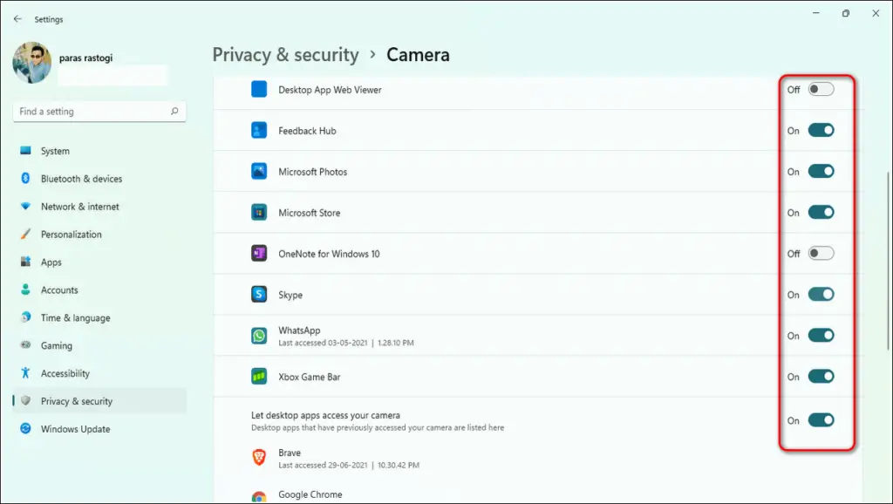Click the Feedback Hub icon

(259, 130)
